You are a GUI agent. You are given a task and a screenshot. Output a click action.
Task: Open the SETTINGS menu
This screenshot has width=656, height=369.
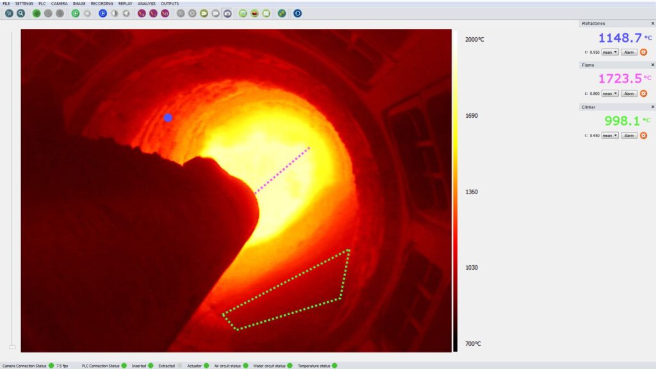(24, 3)
